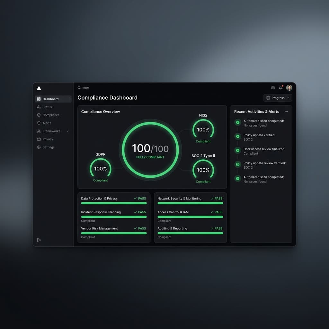Click the check icon beside Policy update verified
Image resolution: width=329 pixels, height=329 pixels.
point(238,136)
